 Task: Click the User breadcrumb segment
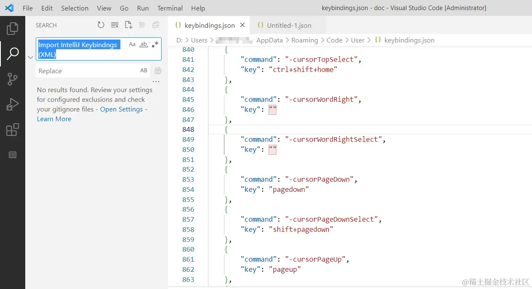(x=357, y=40)
